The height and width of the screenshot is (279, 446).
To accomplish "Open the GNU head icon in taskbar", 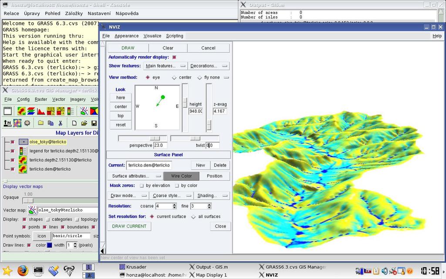I will [x=69, y=270].
